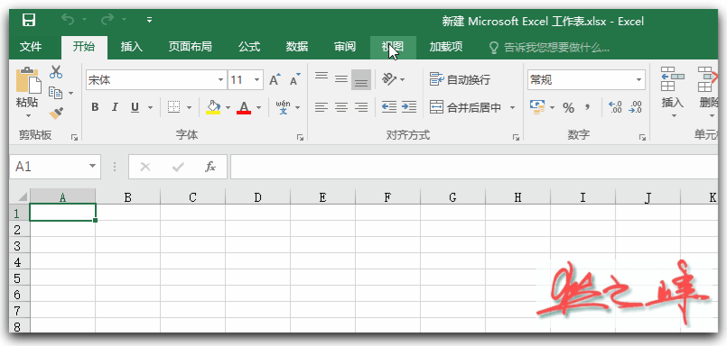
Task: Toggle bold formatting B
Action: [95, 107]
